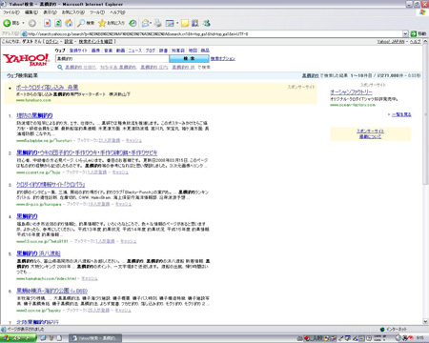Click the vertical scrollbar thumb

tap(425, 115)
